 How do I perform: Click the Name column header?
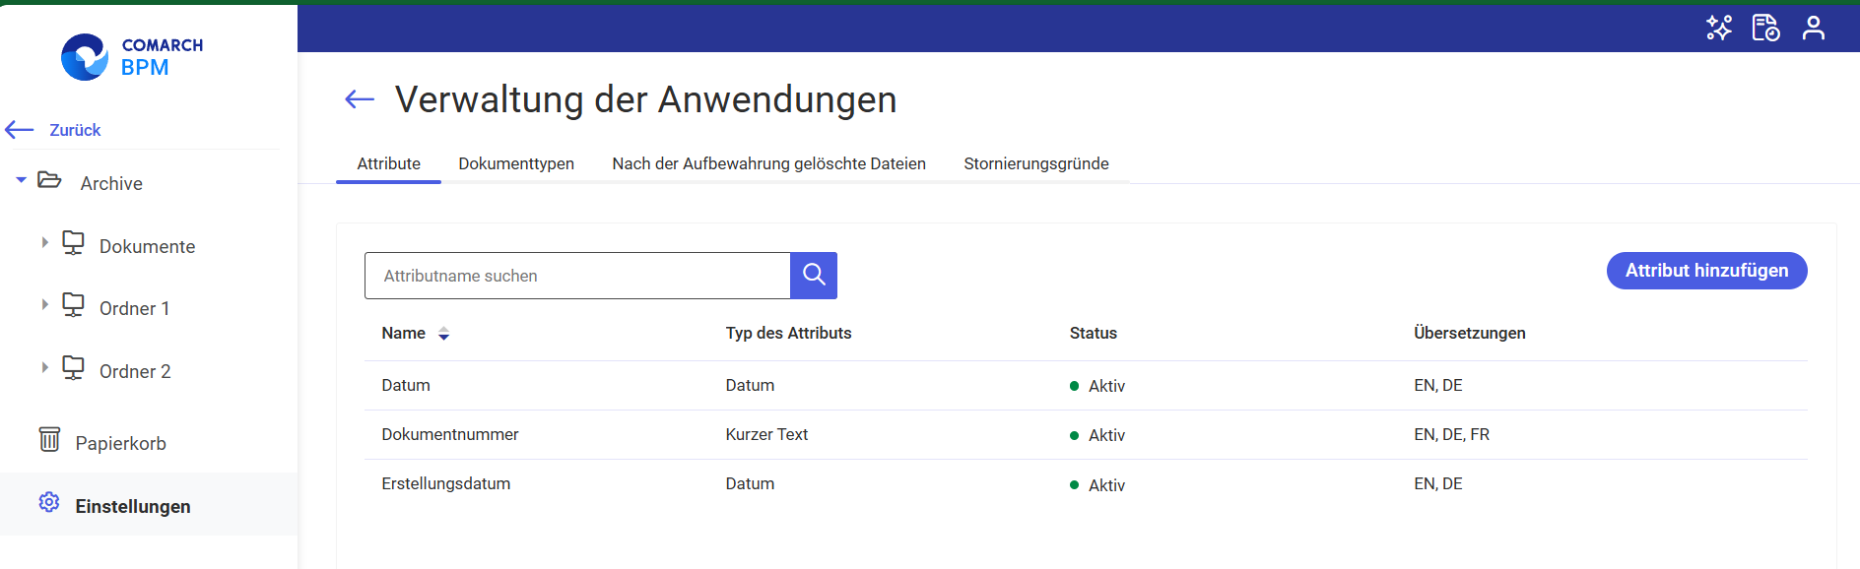tap(404, 333)
